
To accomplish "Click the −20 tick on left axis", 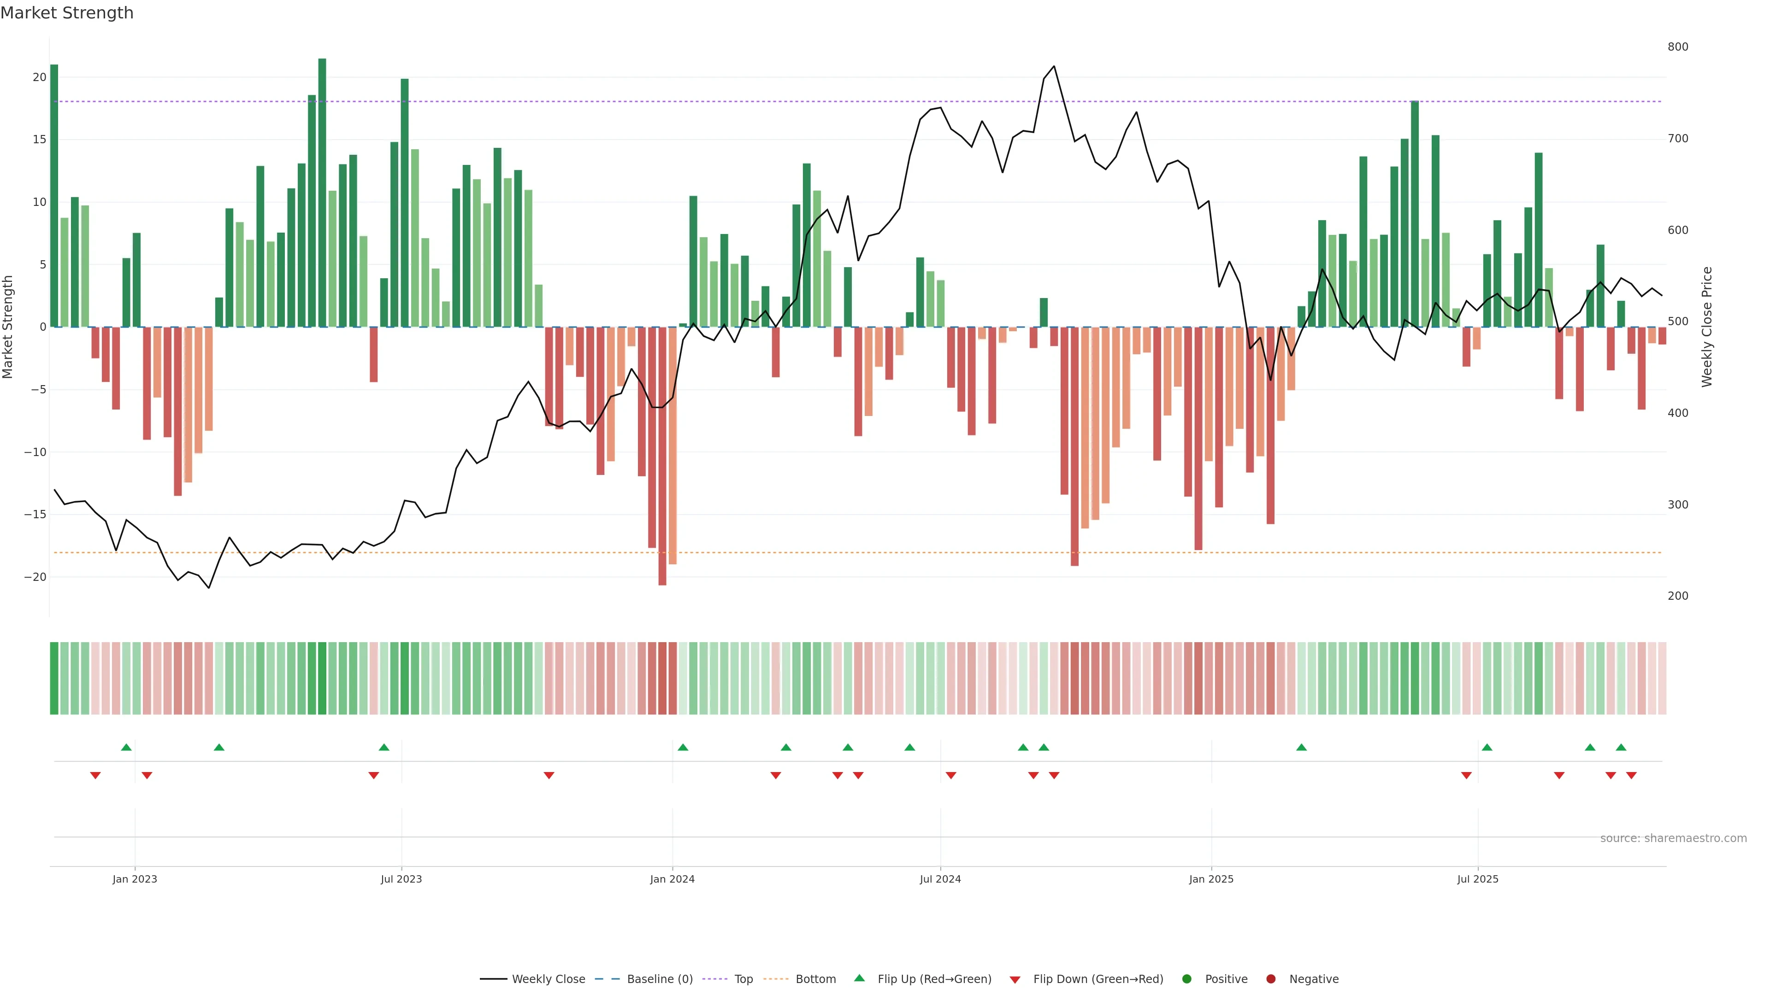I will [x=35, y=577].
